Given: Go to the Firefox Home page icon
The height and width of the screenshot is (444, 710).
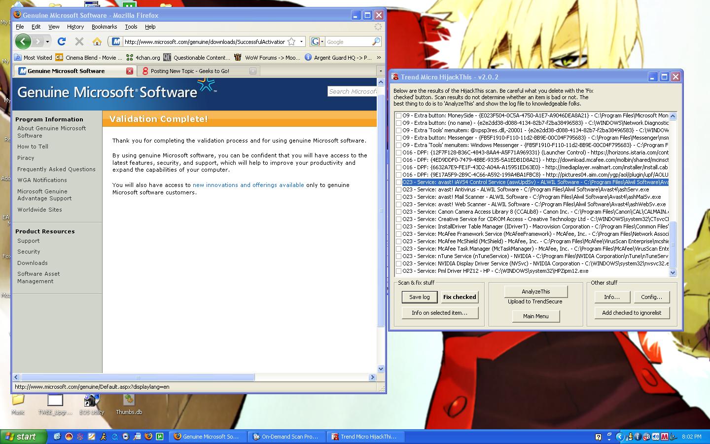Looking at the screenshot, I should [x=97, y=41].
